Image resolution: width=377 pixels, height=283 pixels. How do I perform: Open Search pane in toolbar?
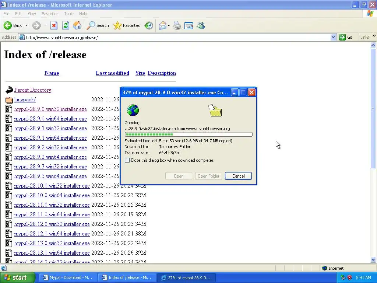pyautogui.click(x=98, y=25)
